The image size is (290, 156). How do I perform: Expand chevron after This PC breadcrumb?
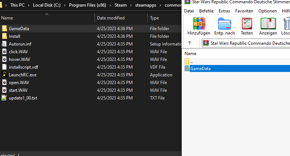29,5
